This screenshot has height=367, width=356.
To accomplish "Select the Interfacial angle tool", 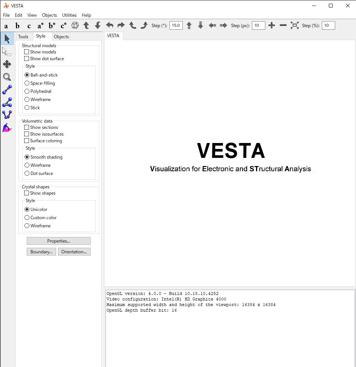I will pyautogui.click(x=7, y=127).
